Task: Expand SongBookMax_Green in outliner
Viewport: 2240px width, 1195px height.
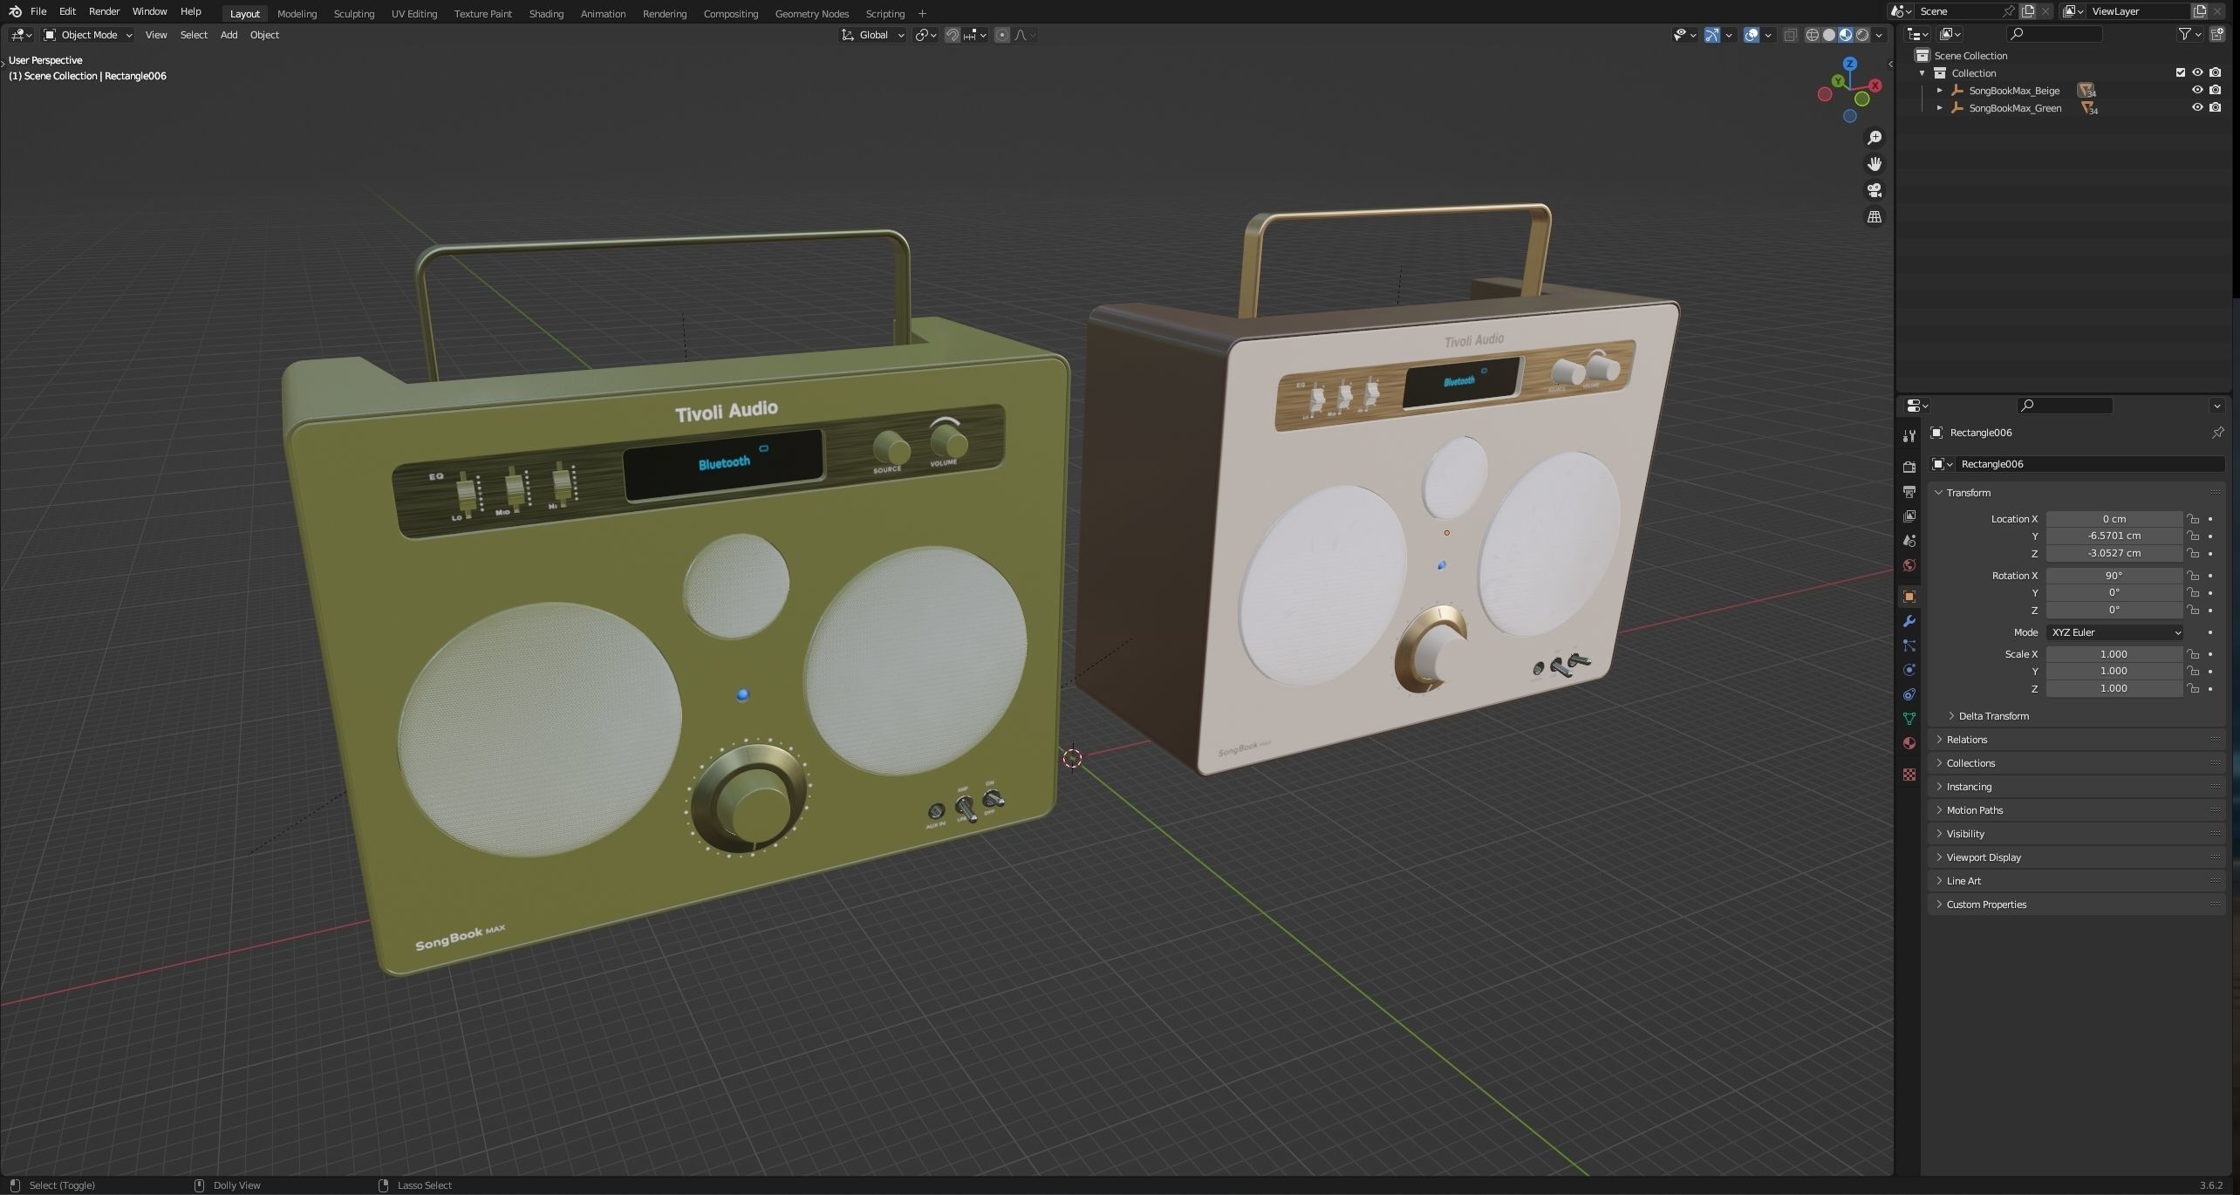Action: 1939,107
